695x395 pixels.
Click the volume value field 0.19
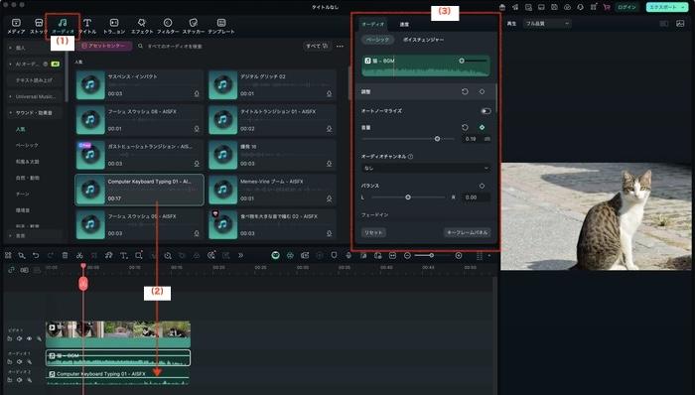coord(472,139)
